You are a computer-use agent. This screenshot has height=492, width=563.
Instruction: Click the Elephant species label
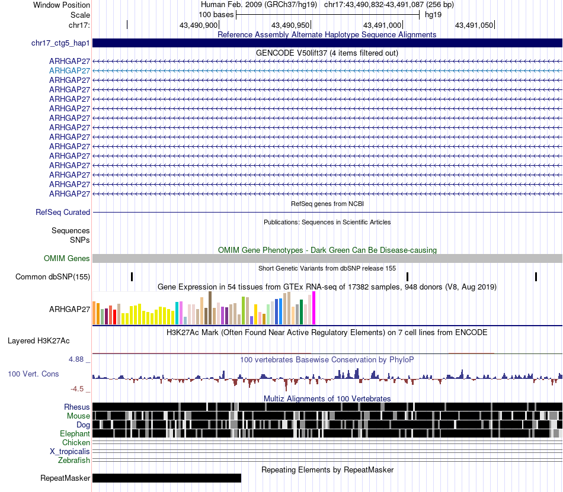(75, 434)
